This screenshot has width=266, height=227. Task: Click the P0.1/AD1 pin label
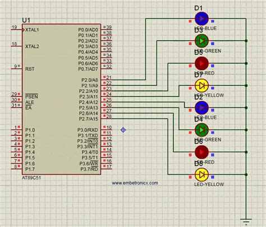coord(88,35)
